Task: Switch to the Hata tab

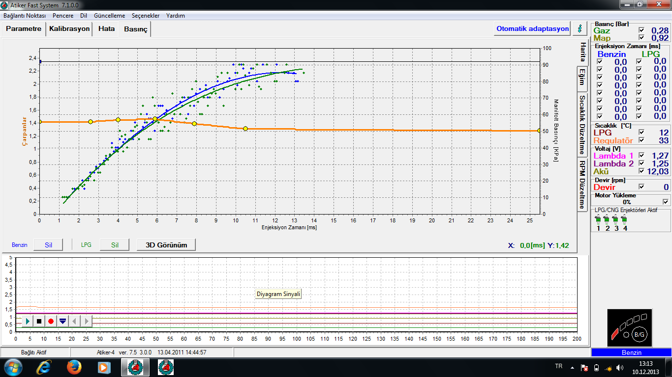Action: pyautogui.click(x=106, y=28)
